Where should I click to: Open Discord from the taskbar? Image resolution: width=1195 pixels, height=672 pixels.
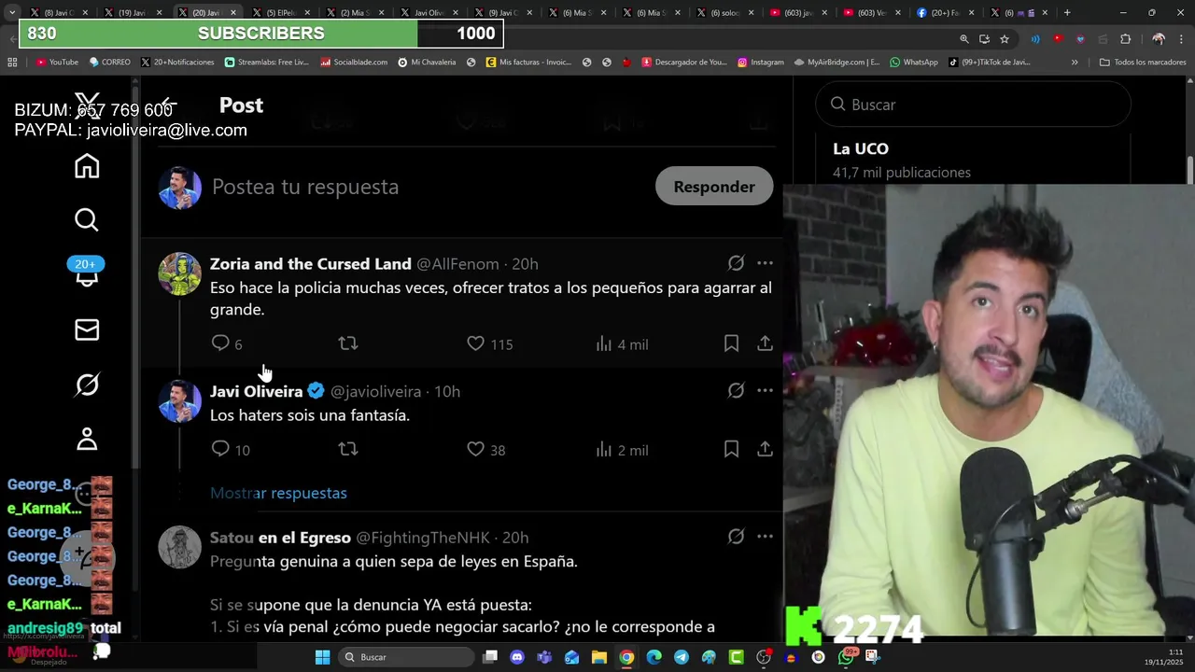[517, 657]
